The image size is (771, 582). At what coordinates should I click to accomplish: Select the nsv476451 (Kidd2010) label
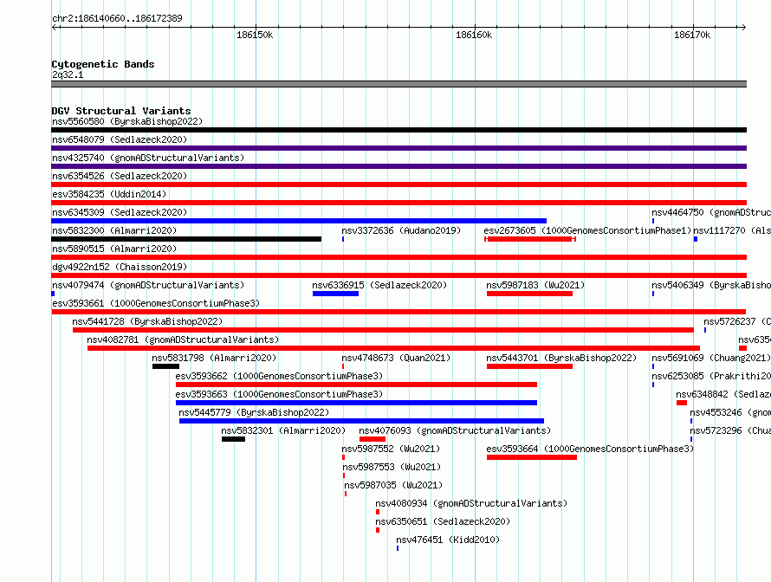(448, 540)
